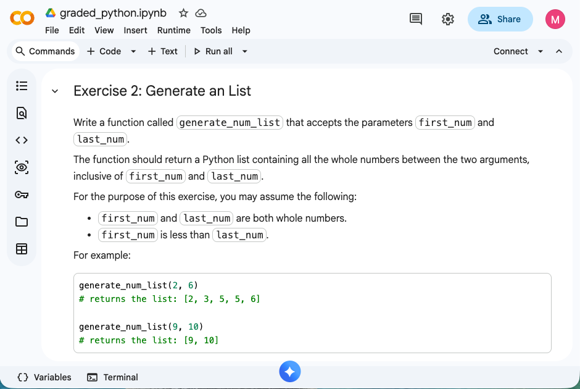
Task: Open the settings gear icon
Action: coord(448,19)
